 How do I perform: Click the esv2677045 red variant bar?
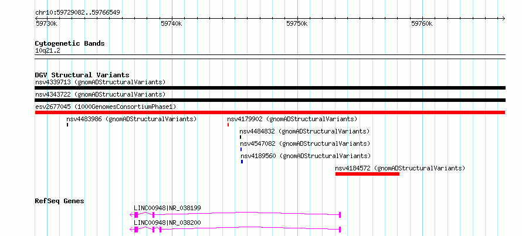(270, 112)
